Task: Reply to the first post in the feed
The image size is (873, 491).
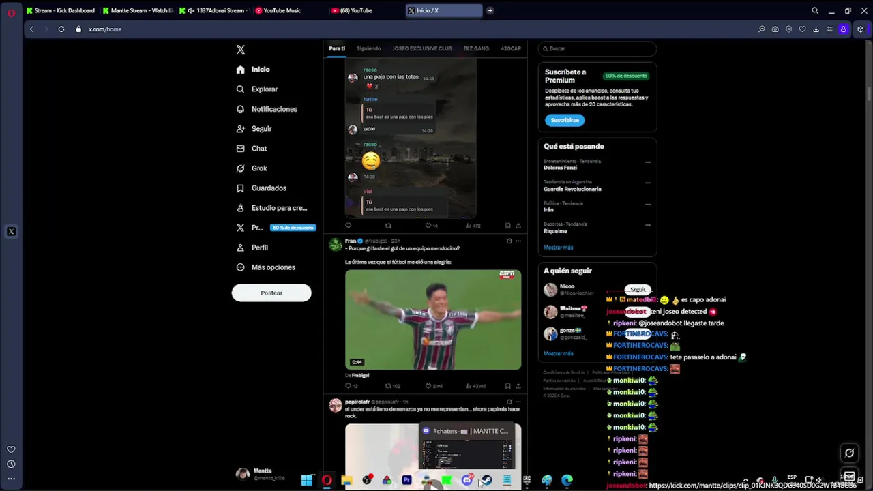Action: pos(349,226)
